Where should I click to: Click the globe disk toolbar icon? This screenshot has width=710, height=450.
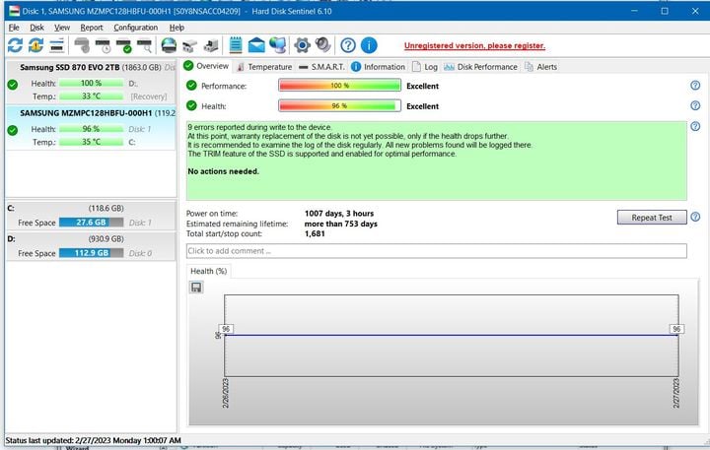(x=169, y=45)
